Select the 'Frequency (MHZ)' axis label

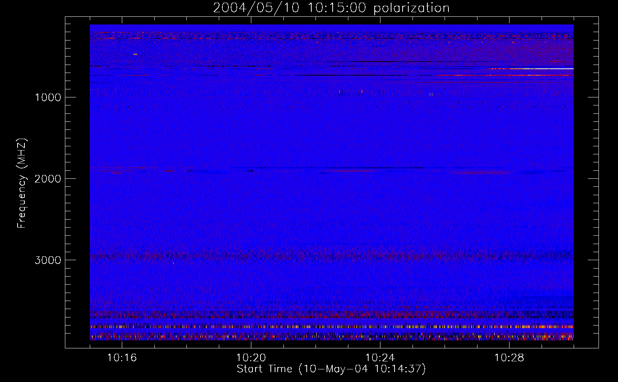[22, 183]
